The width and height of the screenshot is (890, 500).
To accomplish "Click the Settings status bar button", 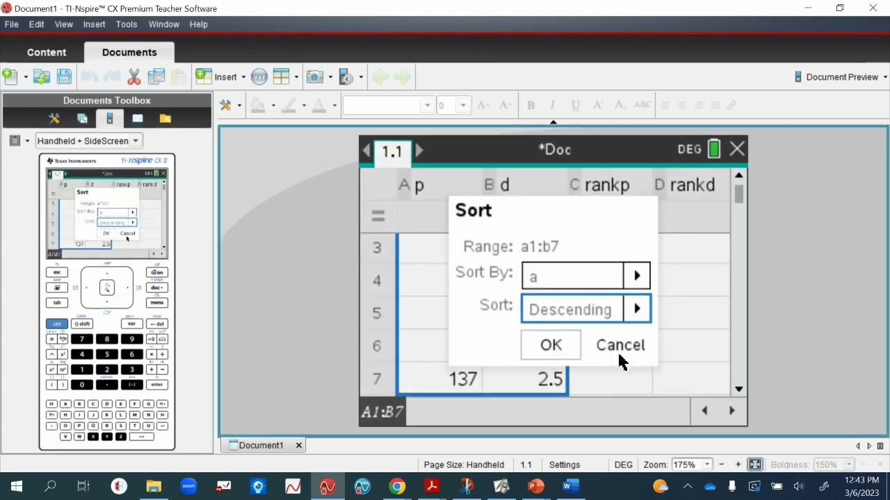I will 565,465.
